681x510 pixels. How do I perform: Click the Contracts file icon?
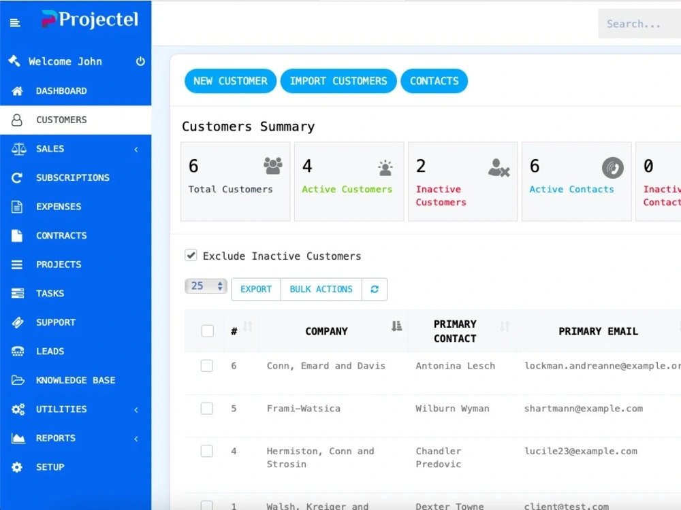click(17, 235)
